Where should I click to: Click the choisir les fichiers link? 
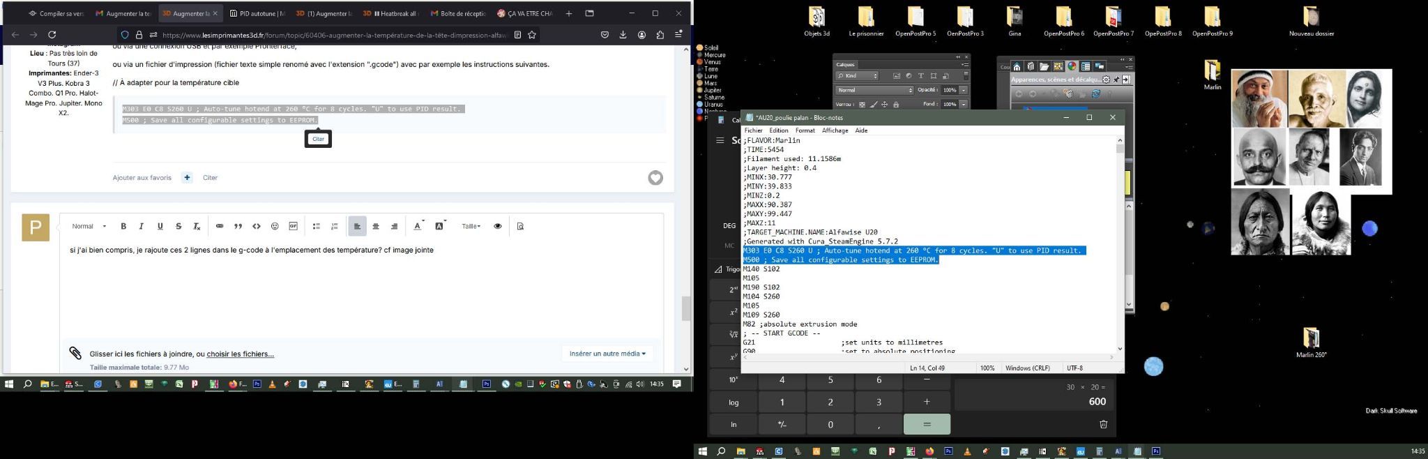[x=240, y=354]
